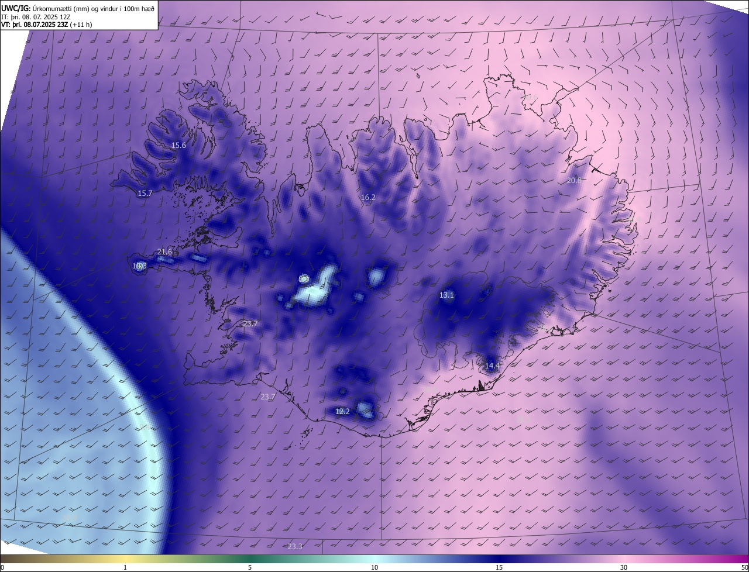The width and height of the screenshot is (749, 572).
Task: Select the '15' tick on the color scale
Action: click(x=499, y=567)
